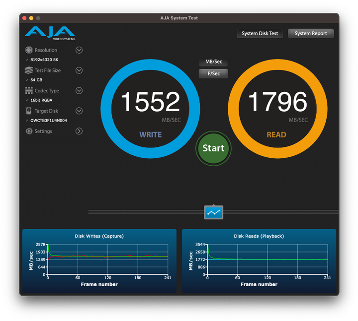Click the Settings gear icon
Image resolution: width=358 pixels, height=321 pixels.
point(29,131)
